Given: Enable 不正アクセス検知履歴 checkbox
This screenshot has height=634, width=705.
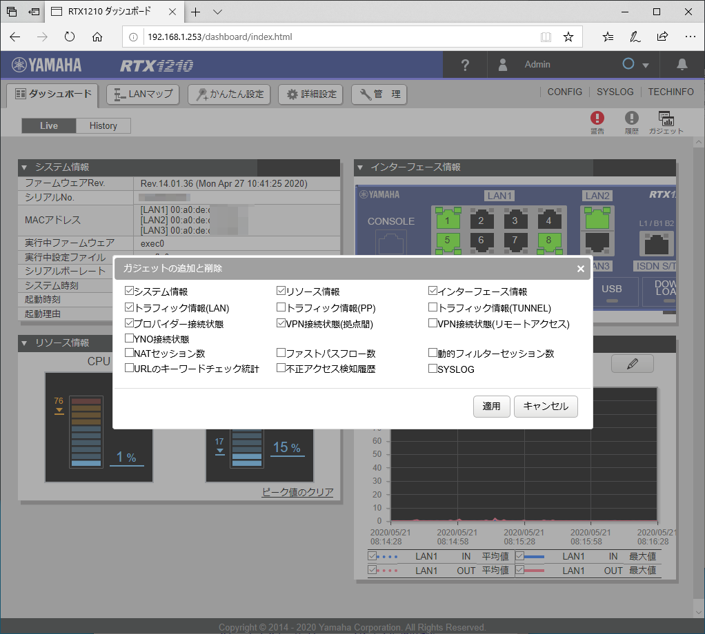Looking at the screenshot, I should pyautogui.click(x=281, y=368).
